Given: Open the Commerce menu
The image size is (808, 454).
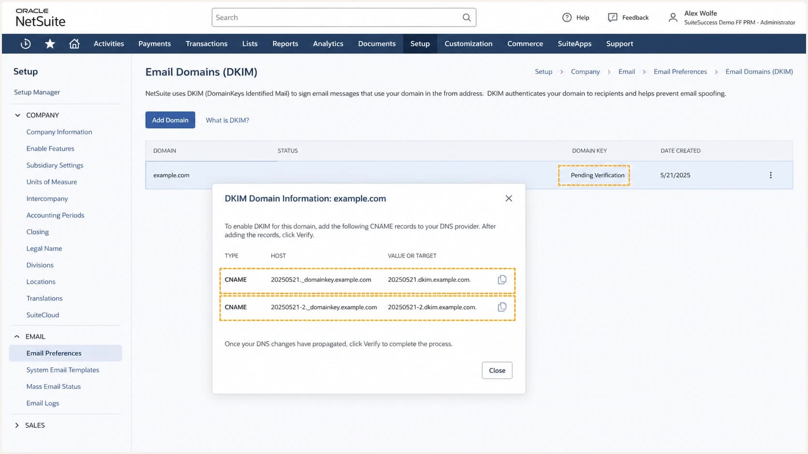Looking at the screenshot, I should tap(525, 44).
